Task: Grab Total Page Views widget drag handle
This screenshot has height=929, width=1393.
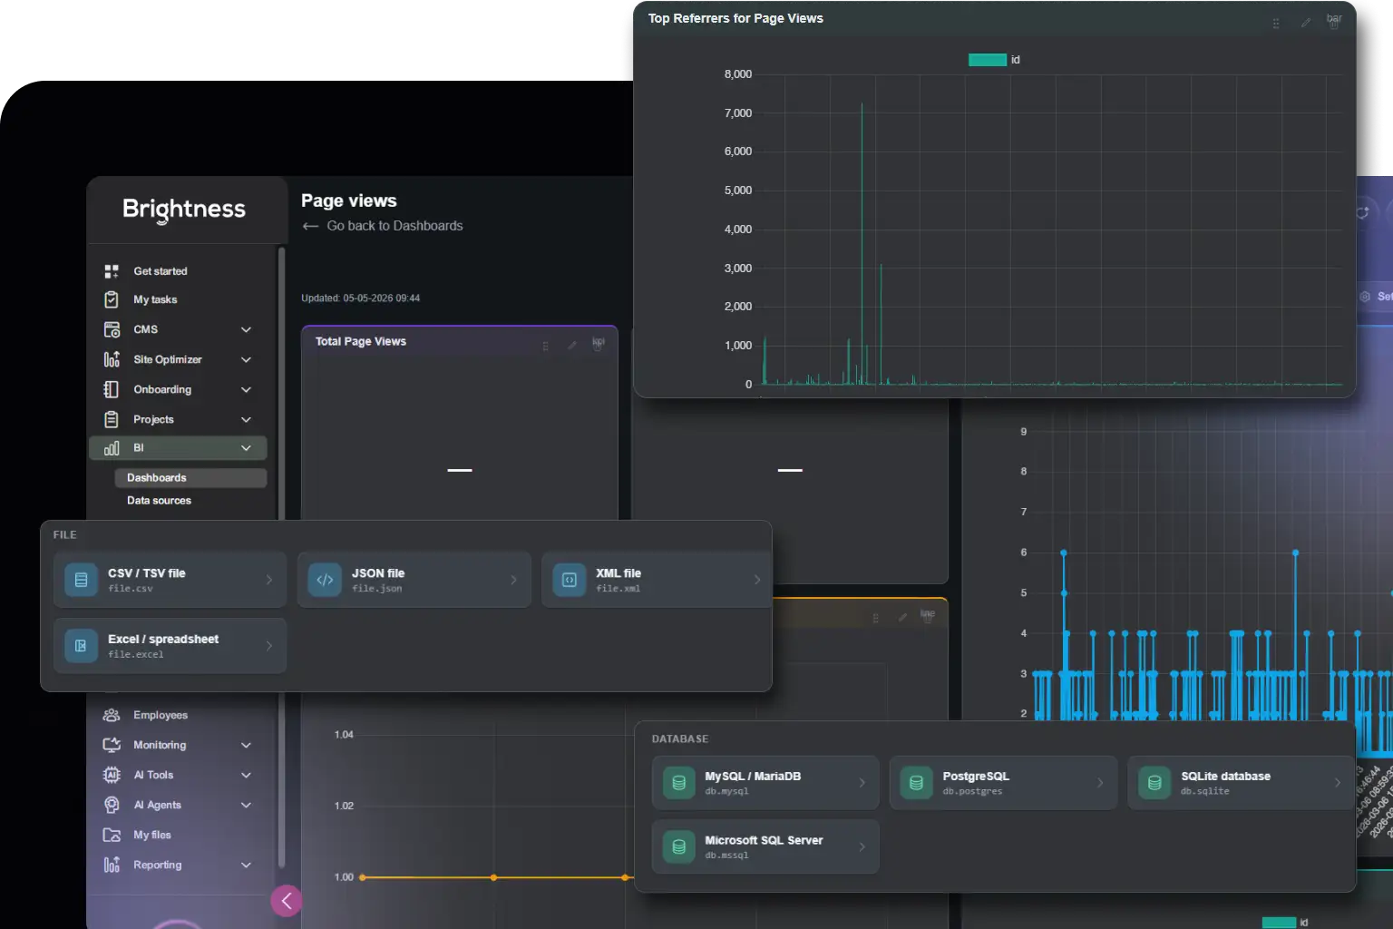Action: 545,347
